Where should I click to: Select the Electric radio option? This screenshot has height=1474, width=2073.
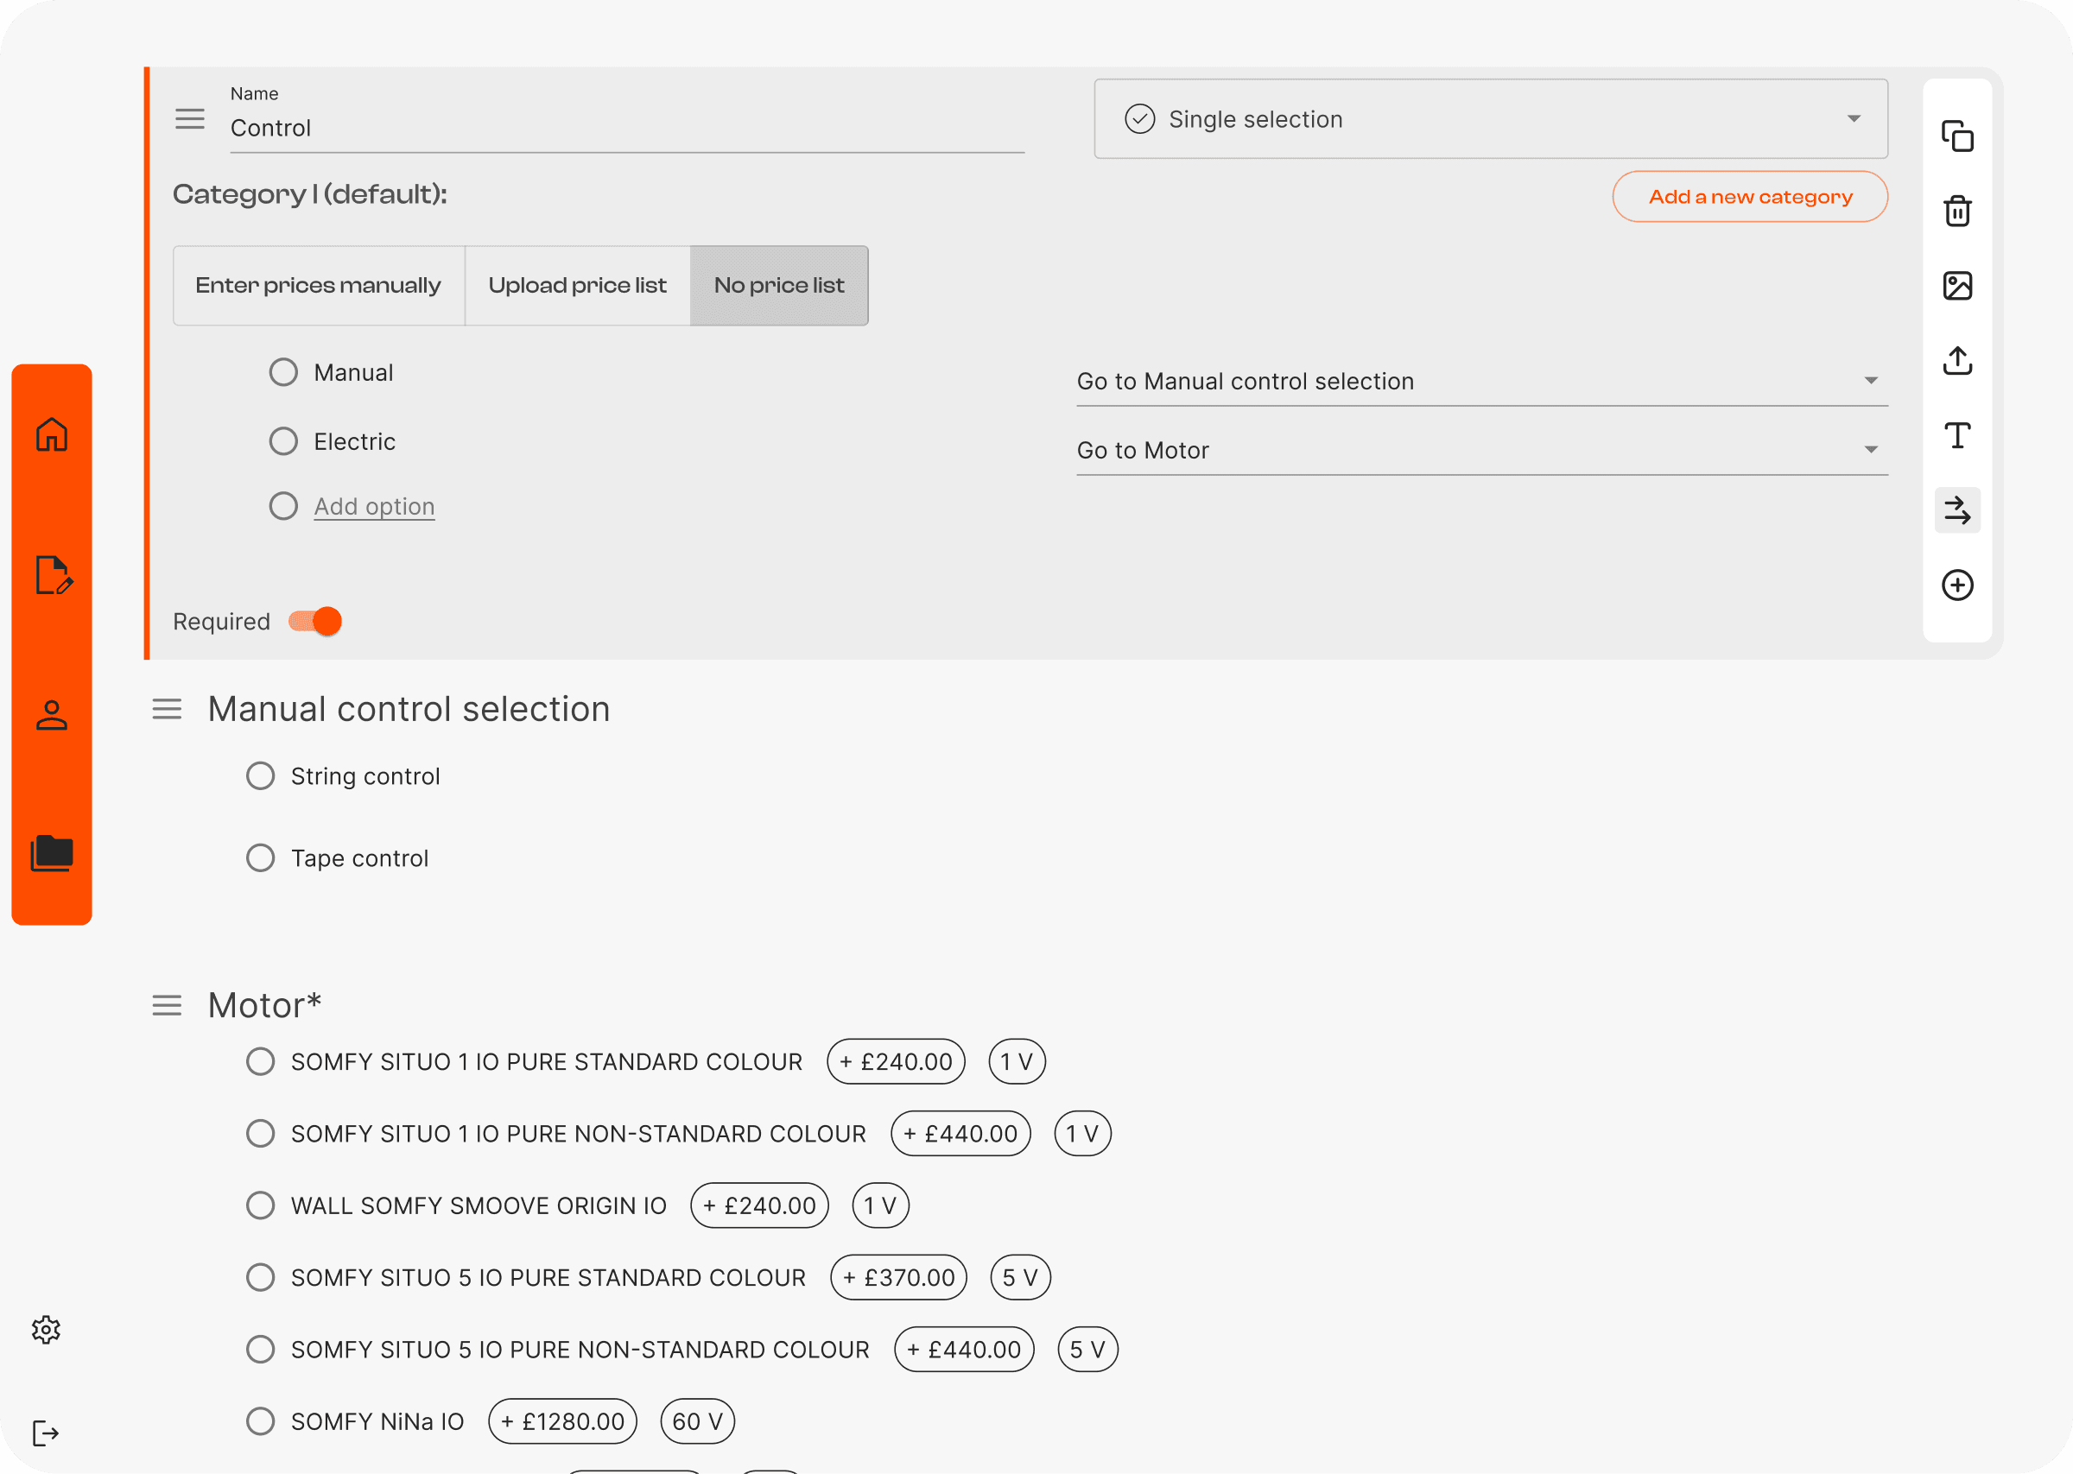(283, 442)
